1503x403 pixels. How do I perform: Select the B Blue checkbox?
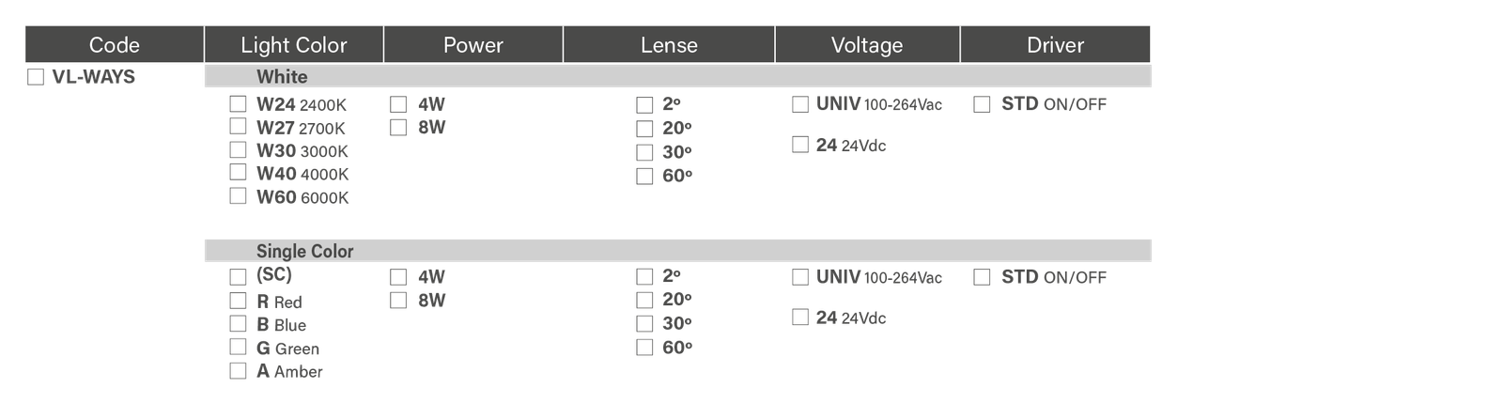(x=239, y=324)
